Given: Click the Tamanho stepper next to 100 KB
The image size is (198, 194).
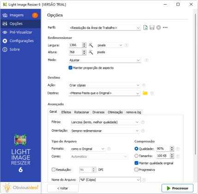Looking at the screenshot, I should tap(172, 156).
